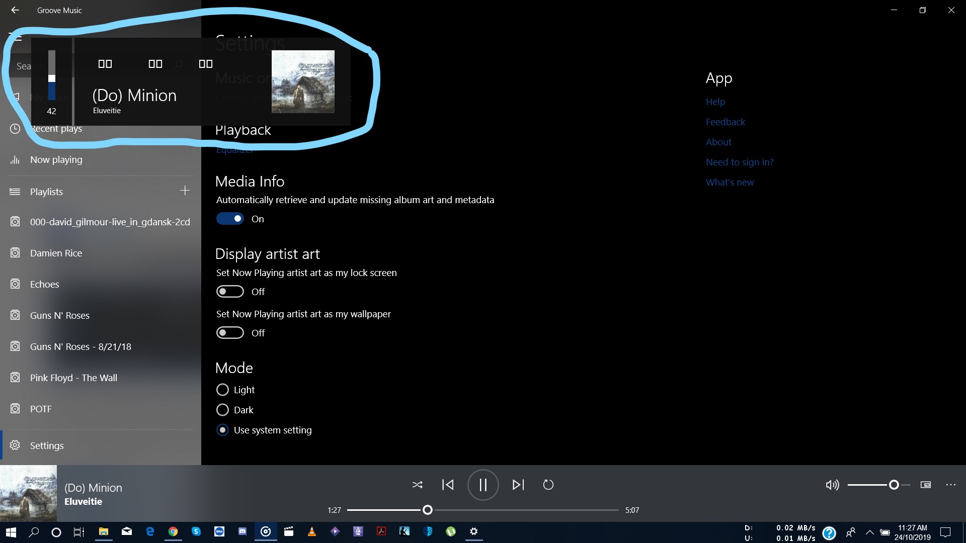
Task: Open Task View in taskbar
Action: [79, 532]
